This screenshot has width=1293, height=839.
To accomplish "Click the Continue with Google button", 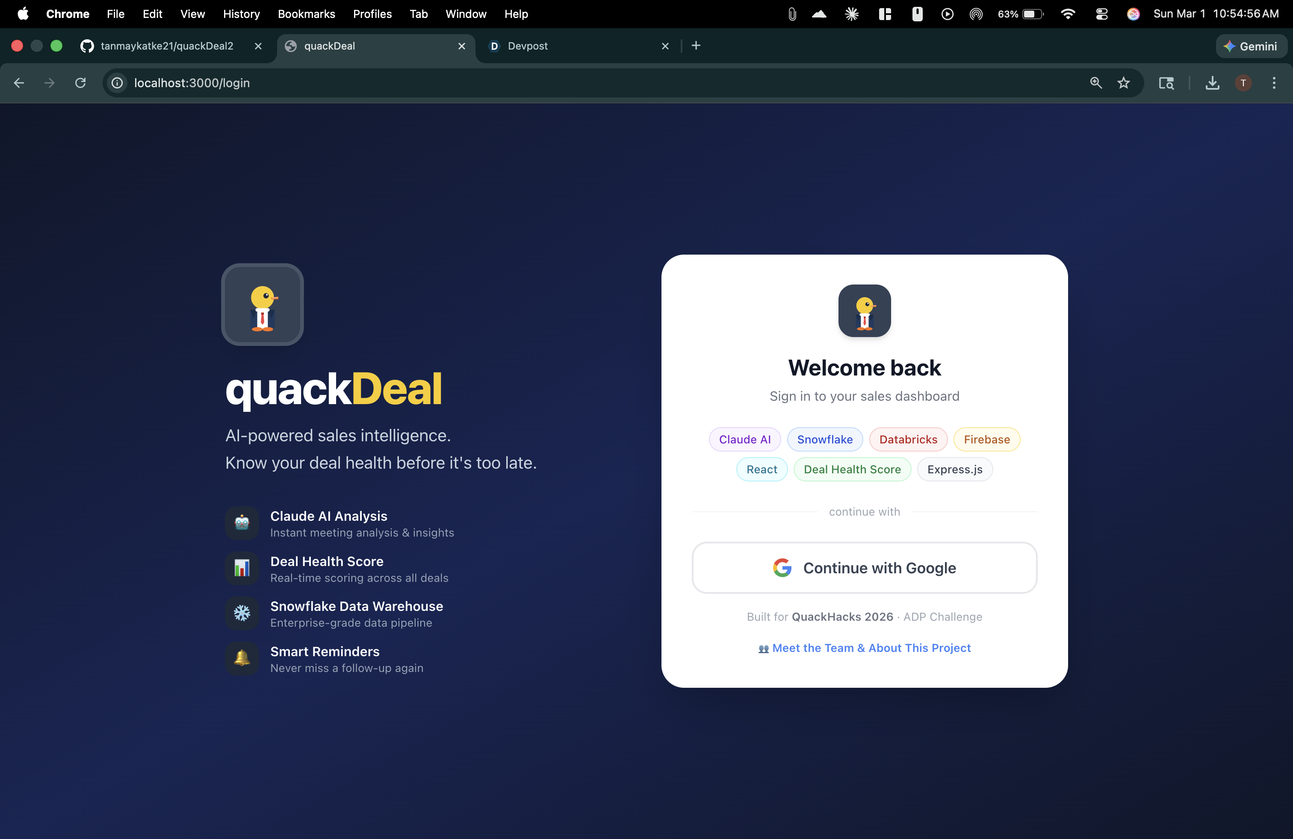I will (x=864, y=568).
